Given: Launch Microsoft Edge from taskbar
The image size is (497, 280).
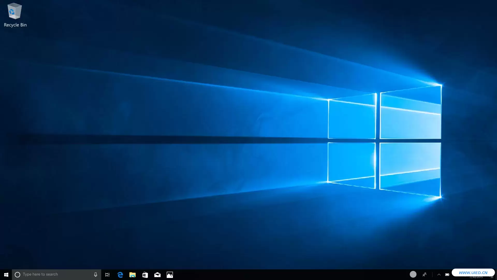Looking at the screenshot, I should (120, 275).
